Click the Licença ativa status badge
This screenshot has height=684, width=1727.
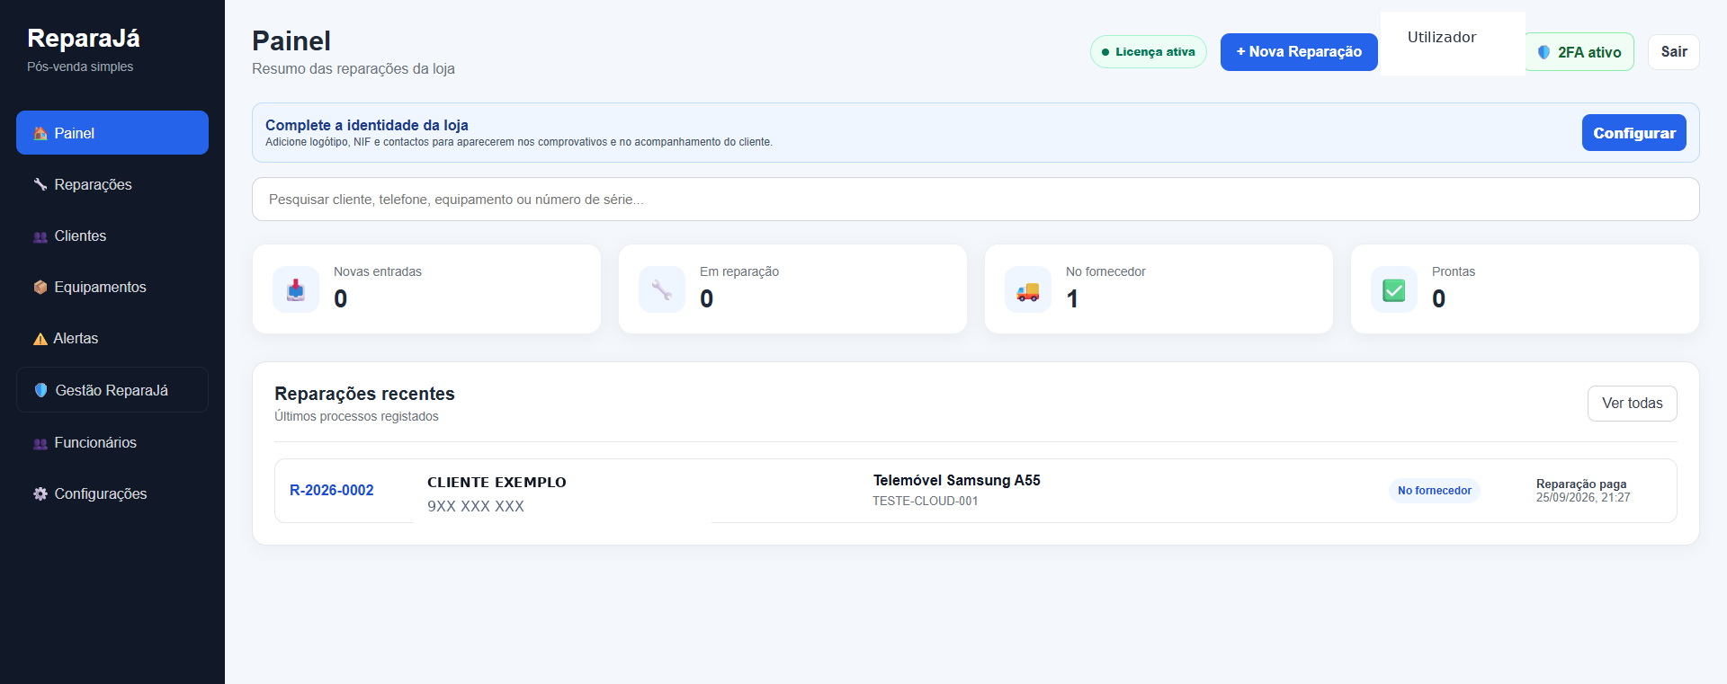click(1149, 52)
